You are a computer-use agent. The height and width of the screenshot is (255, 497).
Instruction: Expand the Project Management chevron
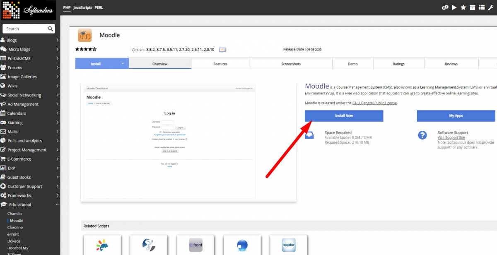click(57, 150)
